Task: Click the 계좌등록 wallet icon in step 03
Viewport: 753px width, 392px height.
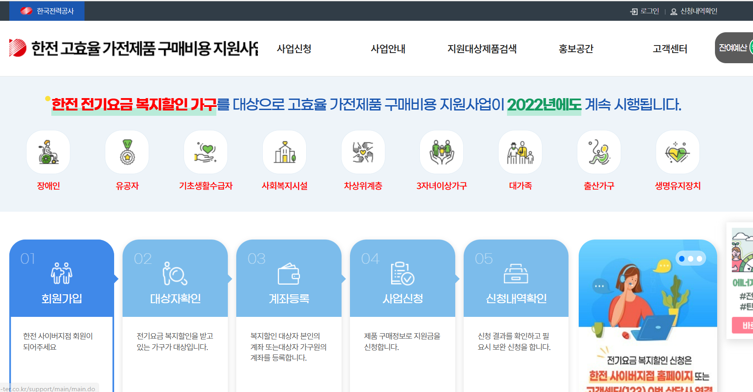Action: [289, 274]
